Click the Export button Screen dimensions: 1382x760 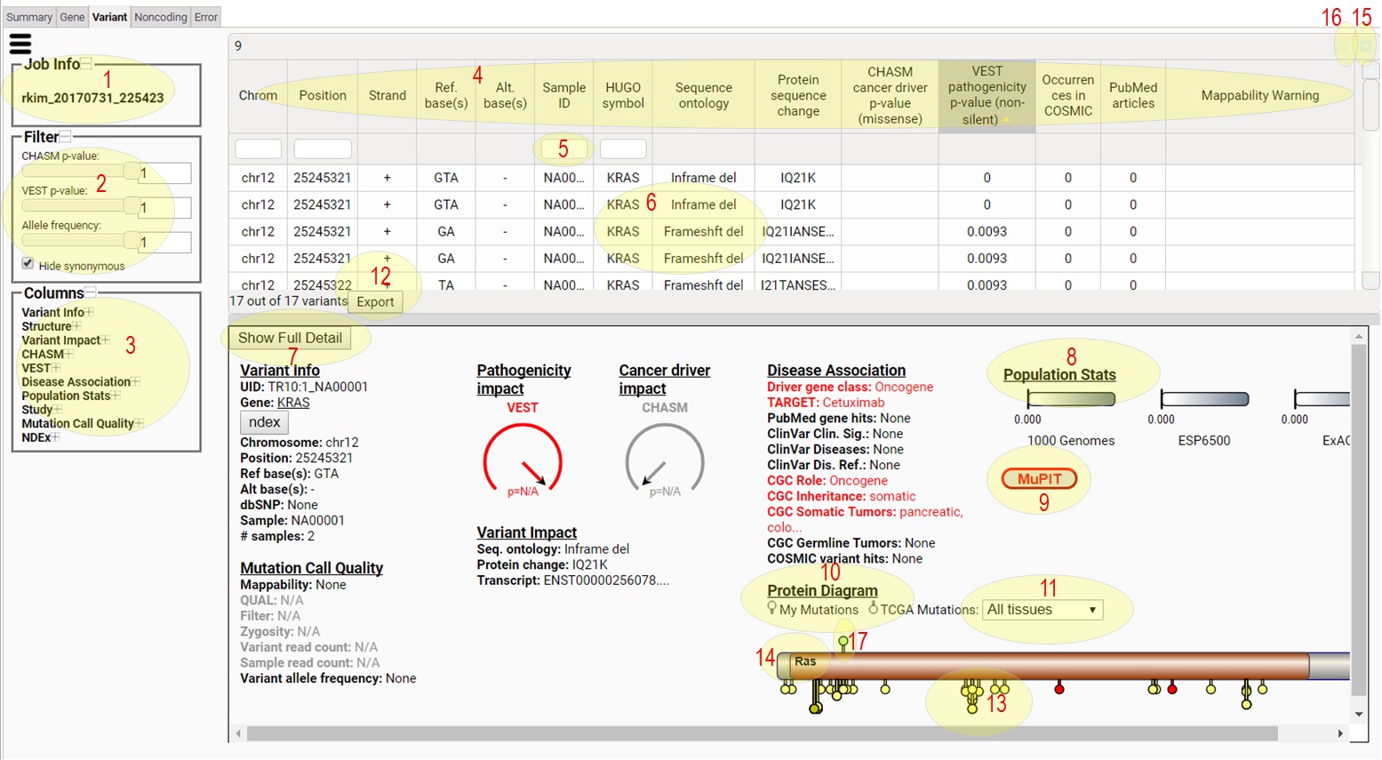pyautogui.click(x=375, y=301)
